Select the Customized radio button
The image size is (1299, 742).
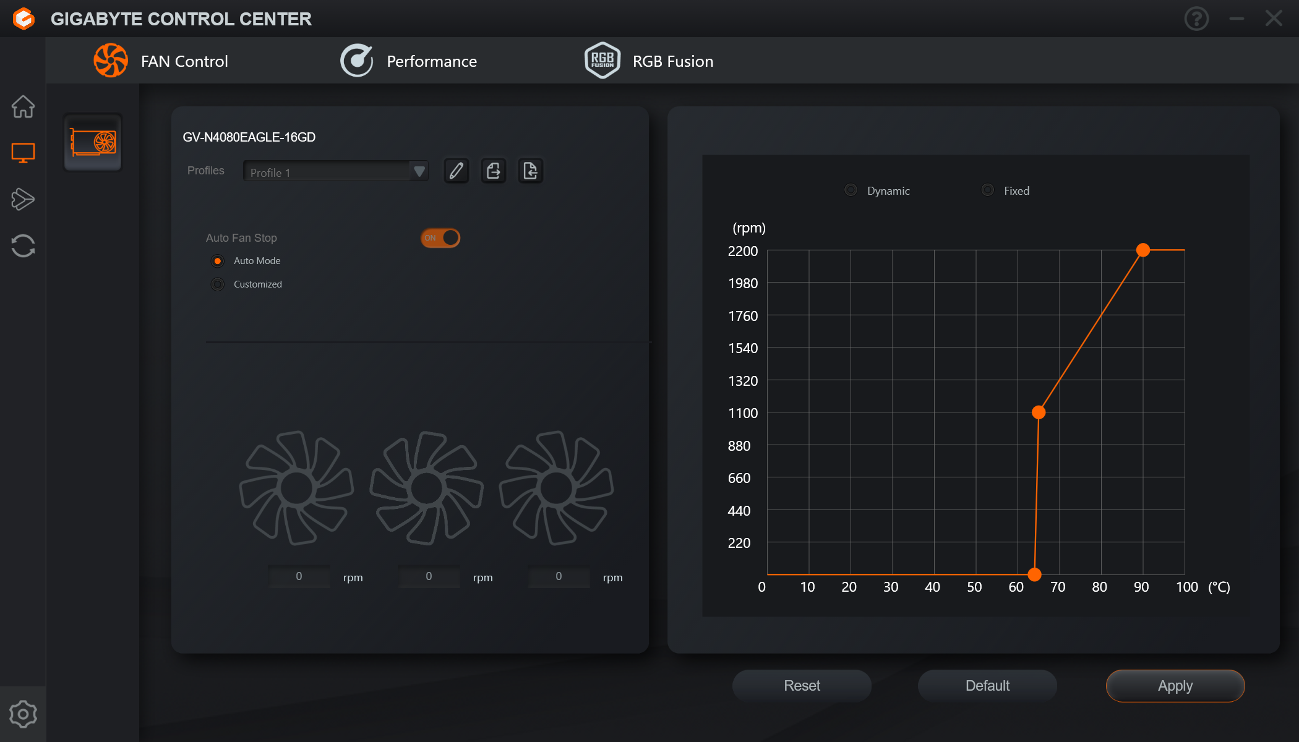tap(218, 284)
